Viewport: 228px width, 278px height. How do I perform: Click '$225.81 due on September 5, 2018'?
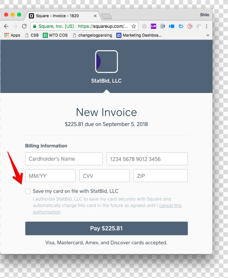[106, 124]
